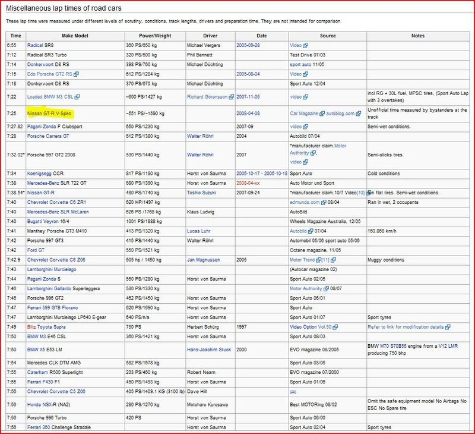Click the external icon after autoblog.com
This screenshot has height=434, width=475.
tap(359, 114)
